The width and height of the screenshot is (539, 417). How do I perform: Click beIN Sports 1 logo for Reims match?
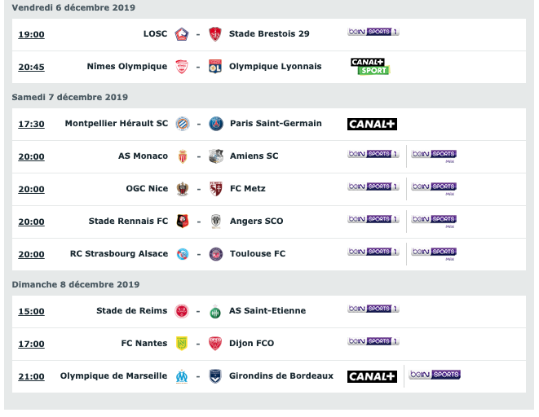click(373, 309)
